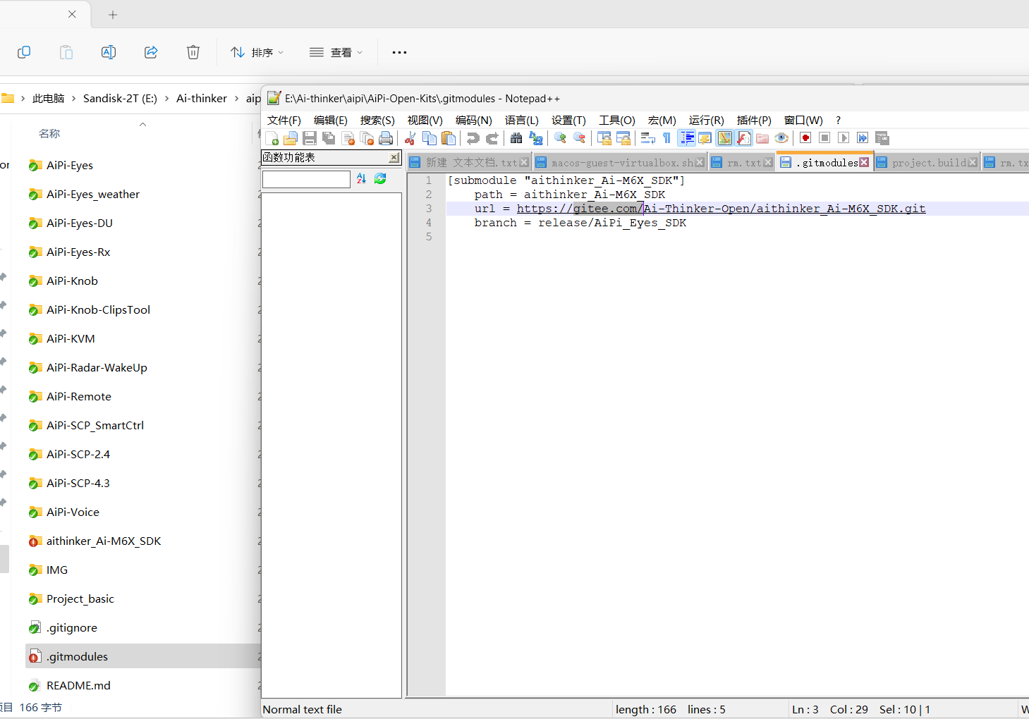Zoom in with the magnifier plus icon
Image resolution: width=1029 pixels, height=719 pixels.
point(560,138)
